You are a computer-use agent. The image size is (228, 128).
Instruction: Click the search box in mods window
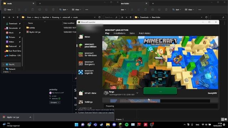(x=111, y=17)
